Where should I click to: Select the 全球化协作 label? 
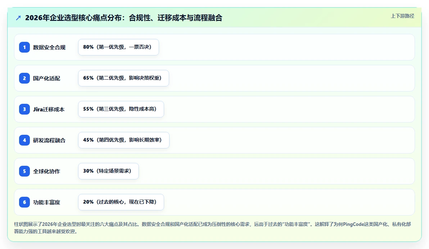[46, 171]
